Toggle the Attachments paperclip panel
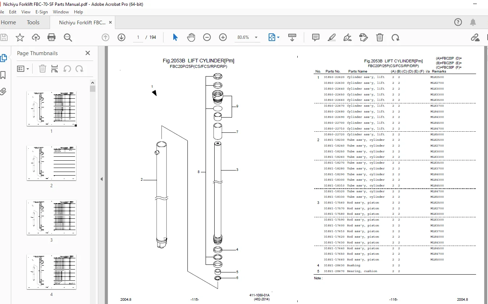This screenshot has width=488, height=304. (3, 91)
